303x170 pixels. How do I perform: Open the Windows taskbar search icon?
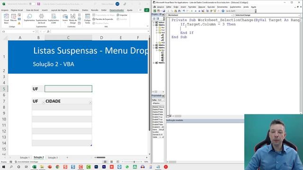(11, 167)
